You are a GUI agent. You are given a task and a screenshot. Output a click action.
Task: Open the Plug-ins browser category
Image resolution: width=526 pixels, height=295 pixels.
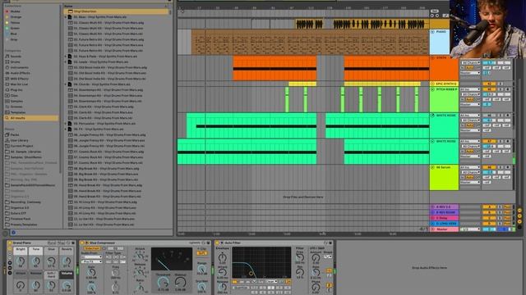[16, 90]
